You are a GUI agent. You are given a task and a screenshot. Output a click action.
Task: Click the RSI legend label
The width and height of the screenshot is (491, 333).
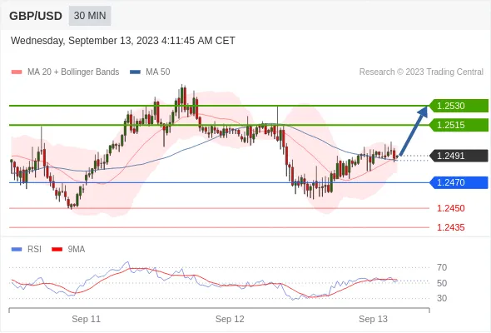coord(34,250)
